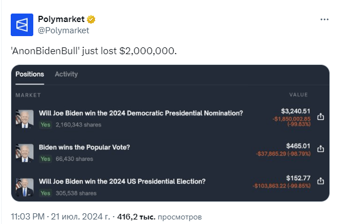The height and width of the screenshot is (224, 339).
Task: Switch to the Activity tab
Action: (66, 74)
